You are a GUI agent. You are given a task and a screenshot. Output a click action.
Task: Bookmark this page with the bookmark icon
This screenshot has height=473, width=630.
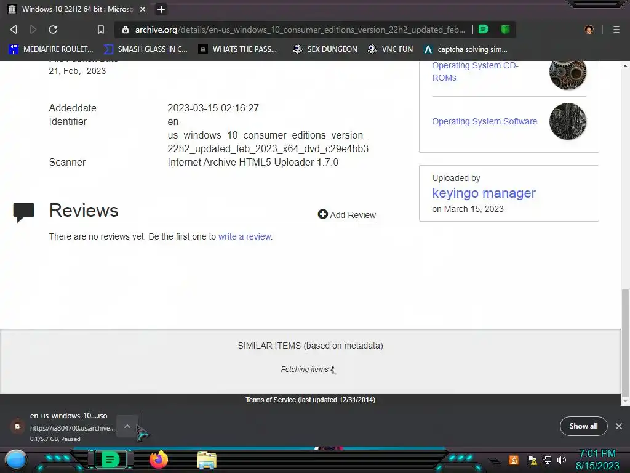(101, 30)
